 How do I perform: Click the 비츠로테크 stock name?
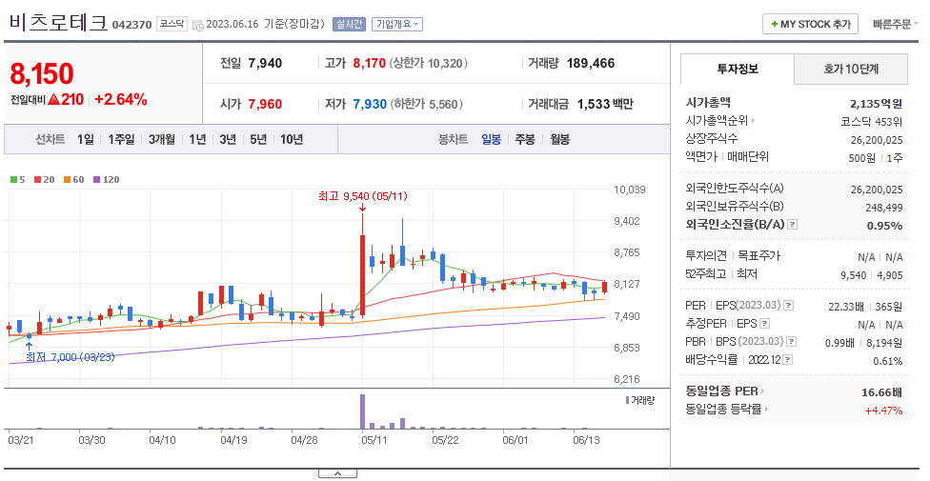pyautogui.click(x=58, y=23)
